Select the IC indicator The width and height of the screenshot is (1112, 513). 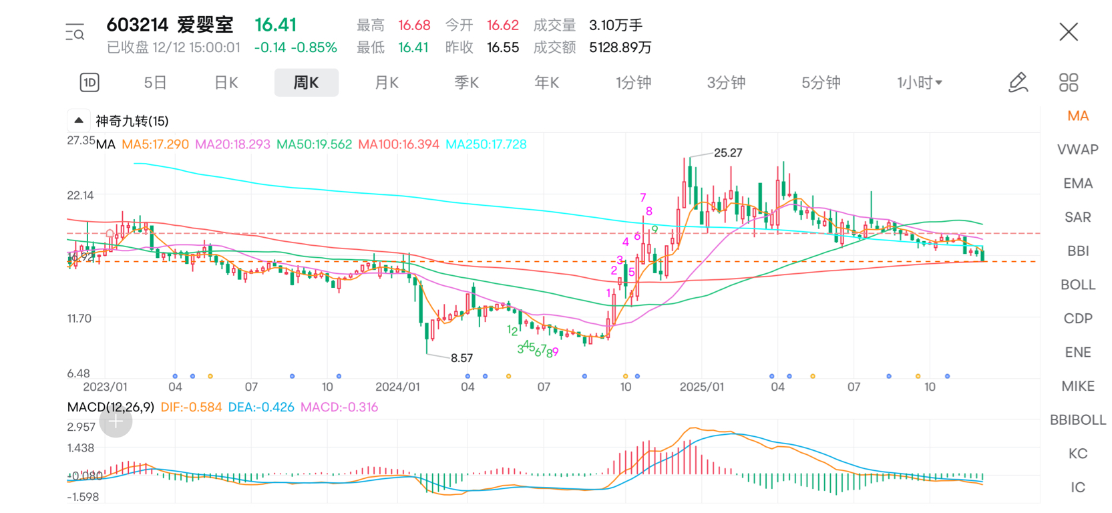point(1078,487)
